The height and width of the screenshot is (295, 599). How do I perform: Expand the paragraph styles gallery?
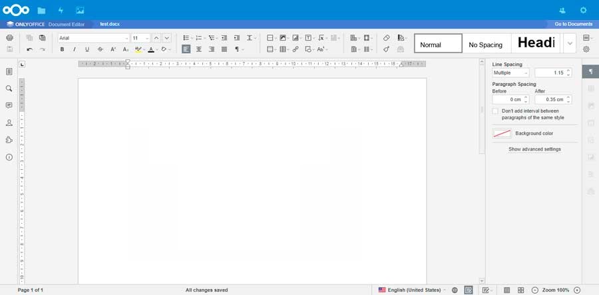570,43
